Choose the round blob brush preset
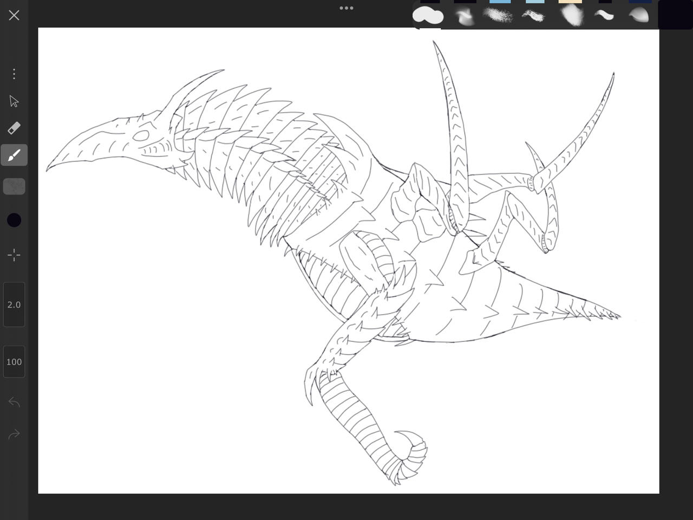Screen dimensions: 693x520 pos(428,15)
